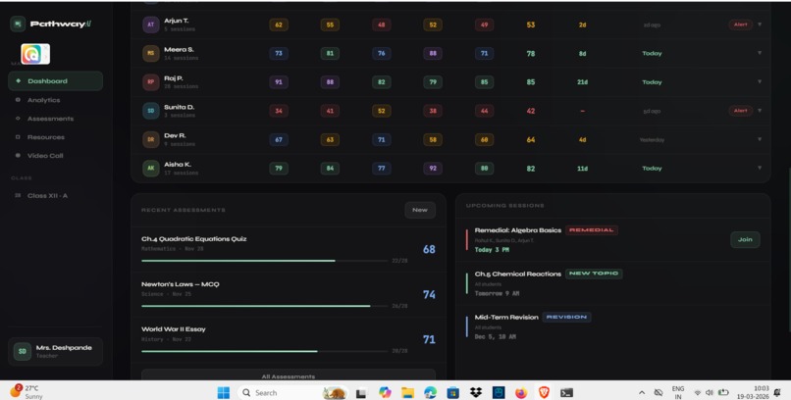Click the NEW TOPIC tag
Screen dimensions: 791x400
pyautogui.click(x=594, y=274)
